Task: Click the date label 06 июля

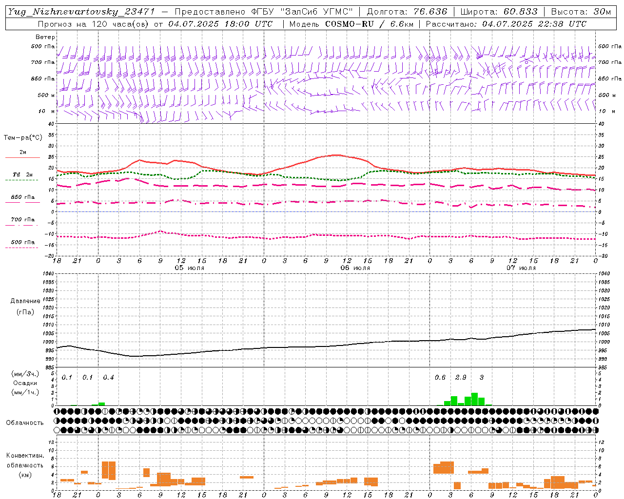Action: coord(355,268)
